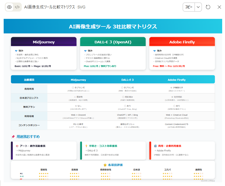Click the '→ Midjourney' recommendation text
This screenshot has width=225, height=186.
[23, 151]
